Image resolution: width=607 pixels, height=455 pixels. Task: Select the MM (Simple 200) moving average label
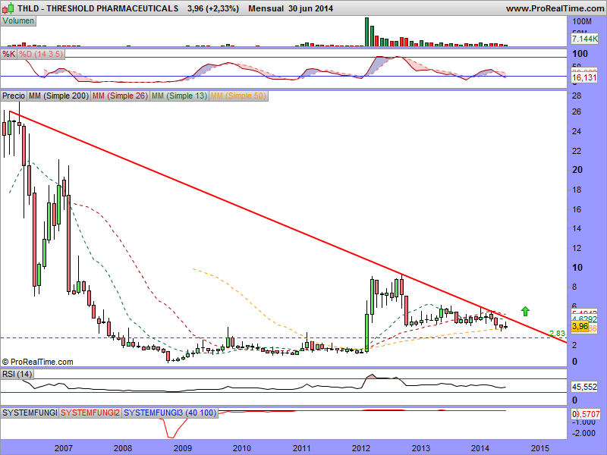click(x=59, y=96)
